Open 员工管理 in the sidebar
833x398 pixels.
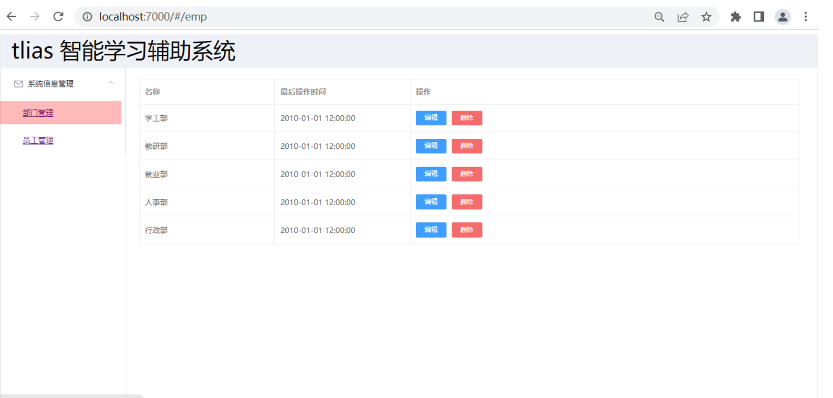(x=38, y=140)
